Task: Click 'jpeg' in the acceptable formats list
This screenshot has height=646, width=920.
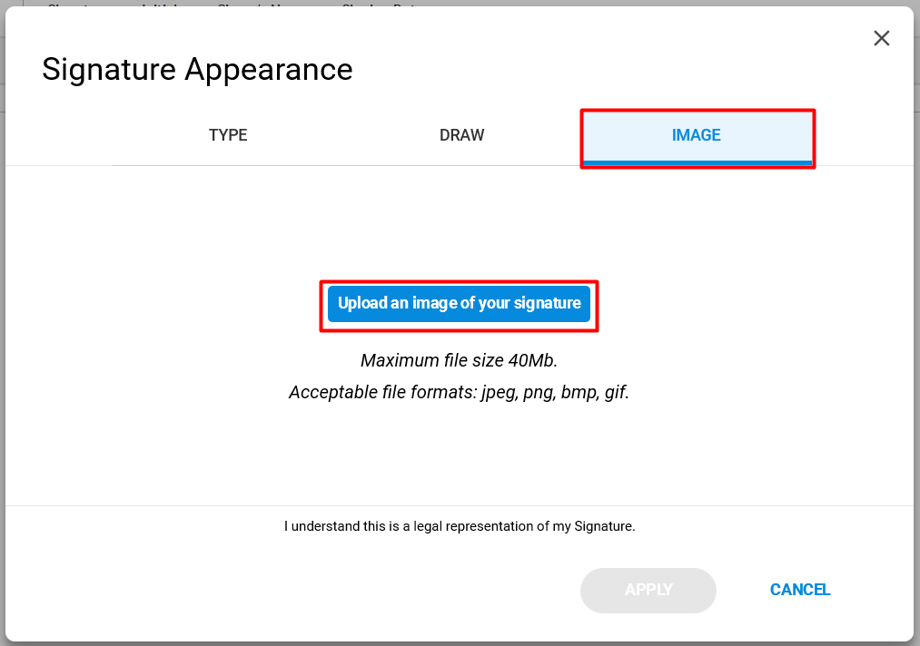Action: (x=499, y=393)
